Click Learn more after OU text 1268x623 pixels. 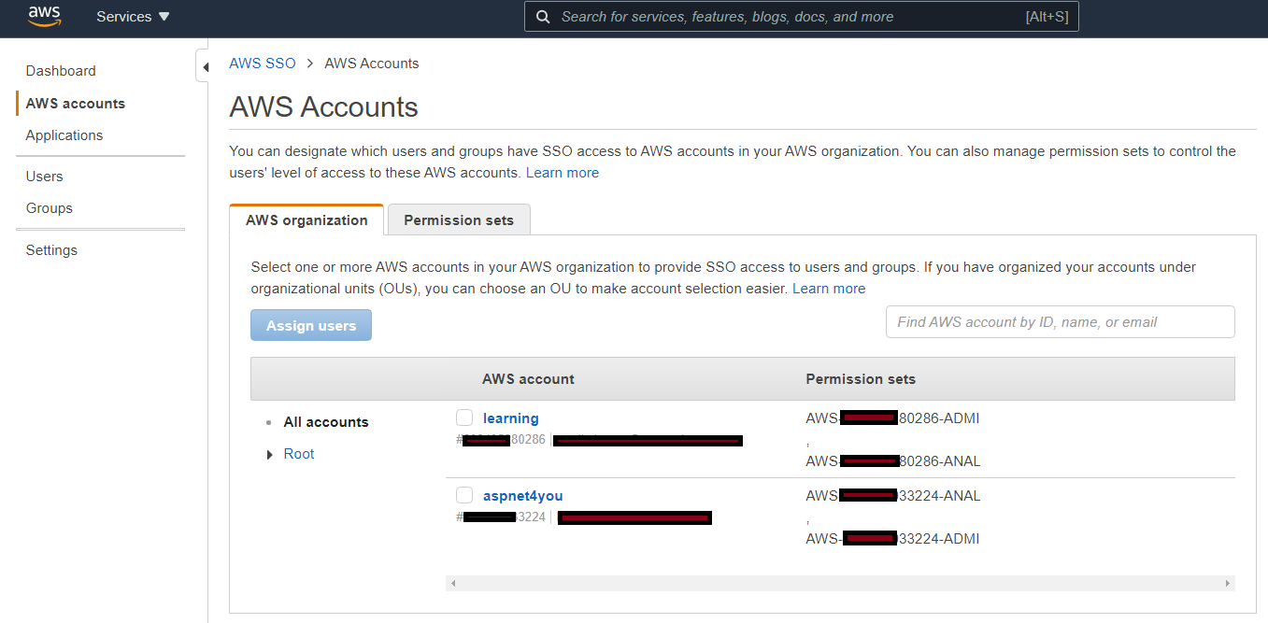click(829, 289)
